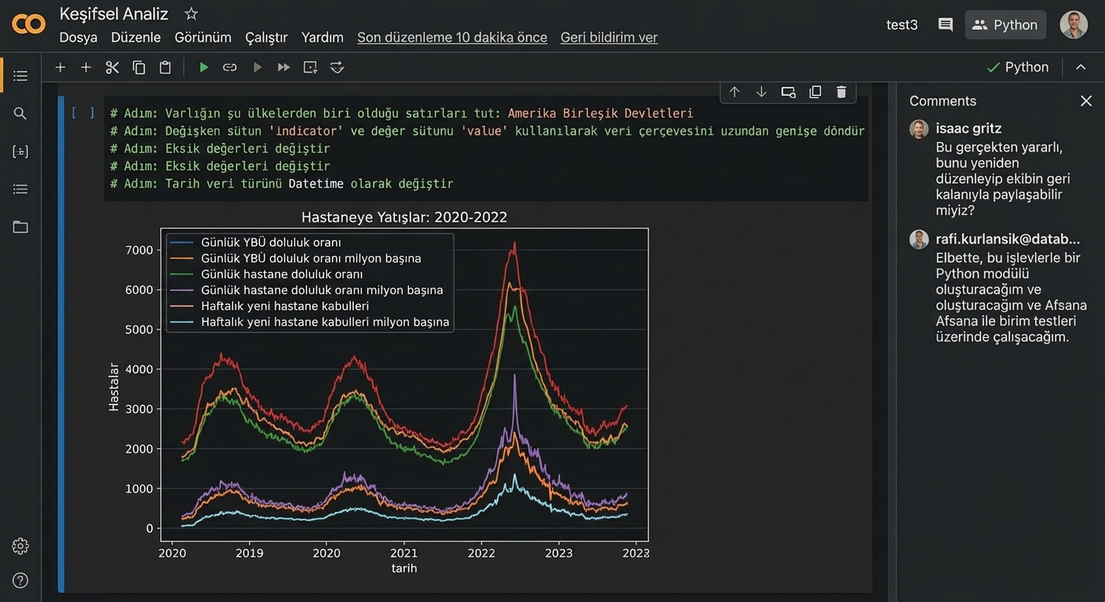The image size is (1105, 602).
Task: Delete the cell using trash icon
Action: [x=841, y=92]
